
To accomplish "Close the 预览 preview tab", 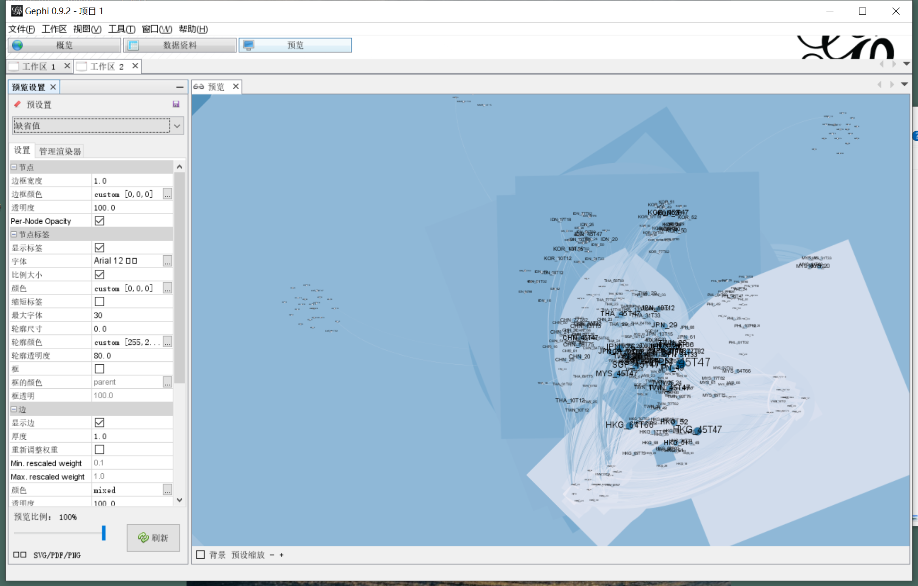I will coord(236,86).
